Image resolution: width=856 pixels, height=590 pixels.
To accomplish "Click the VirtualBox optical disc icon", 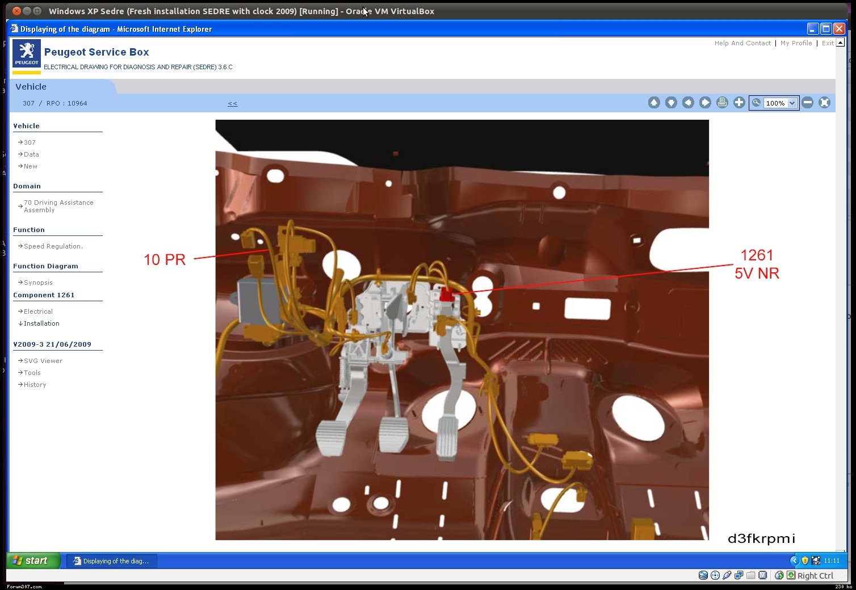I will (715, 575).
